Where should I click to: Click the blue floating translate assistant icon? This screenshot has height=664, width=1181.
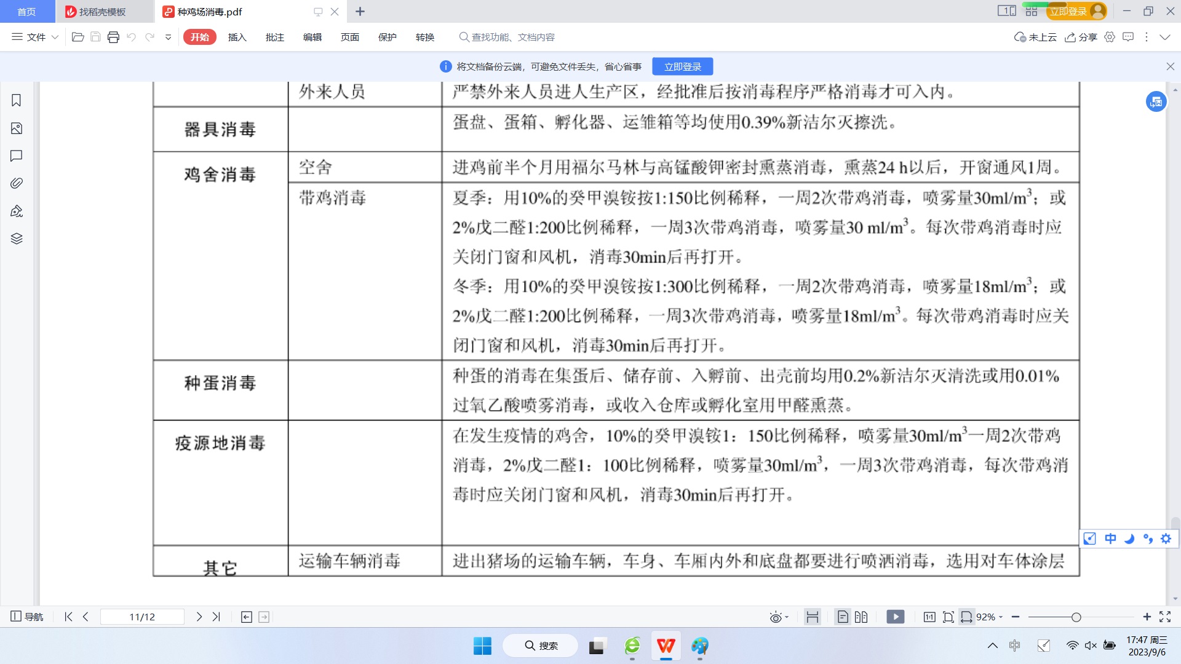click(x=1156, y=101)
